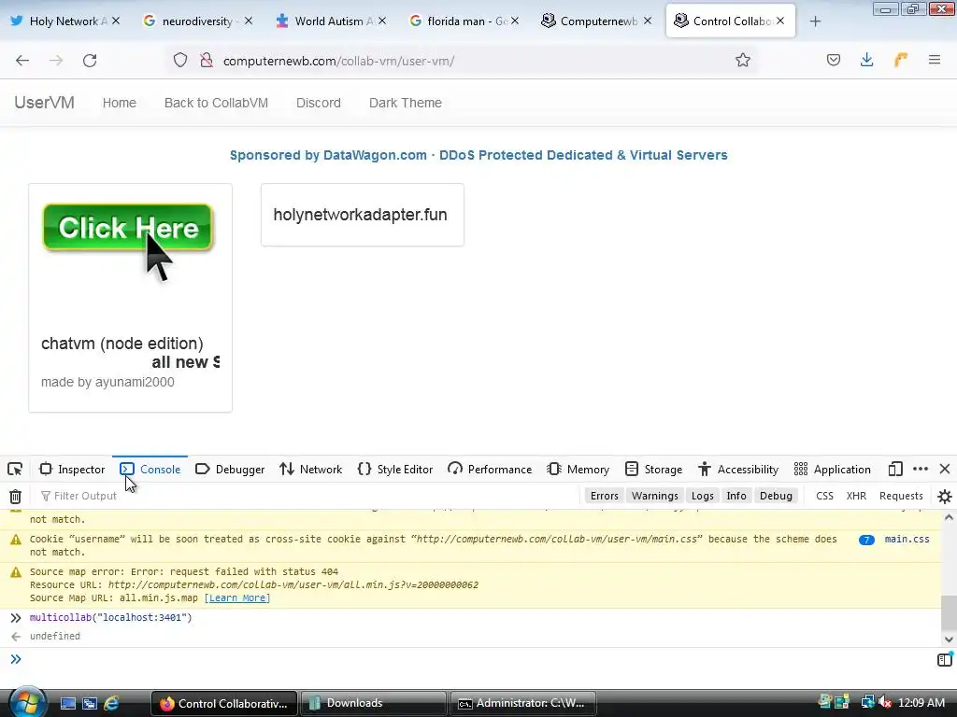Click the UserVM brand link

pos(45,103)
